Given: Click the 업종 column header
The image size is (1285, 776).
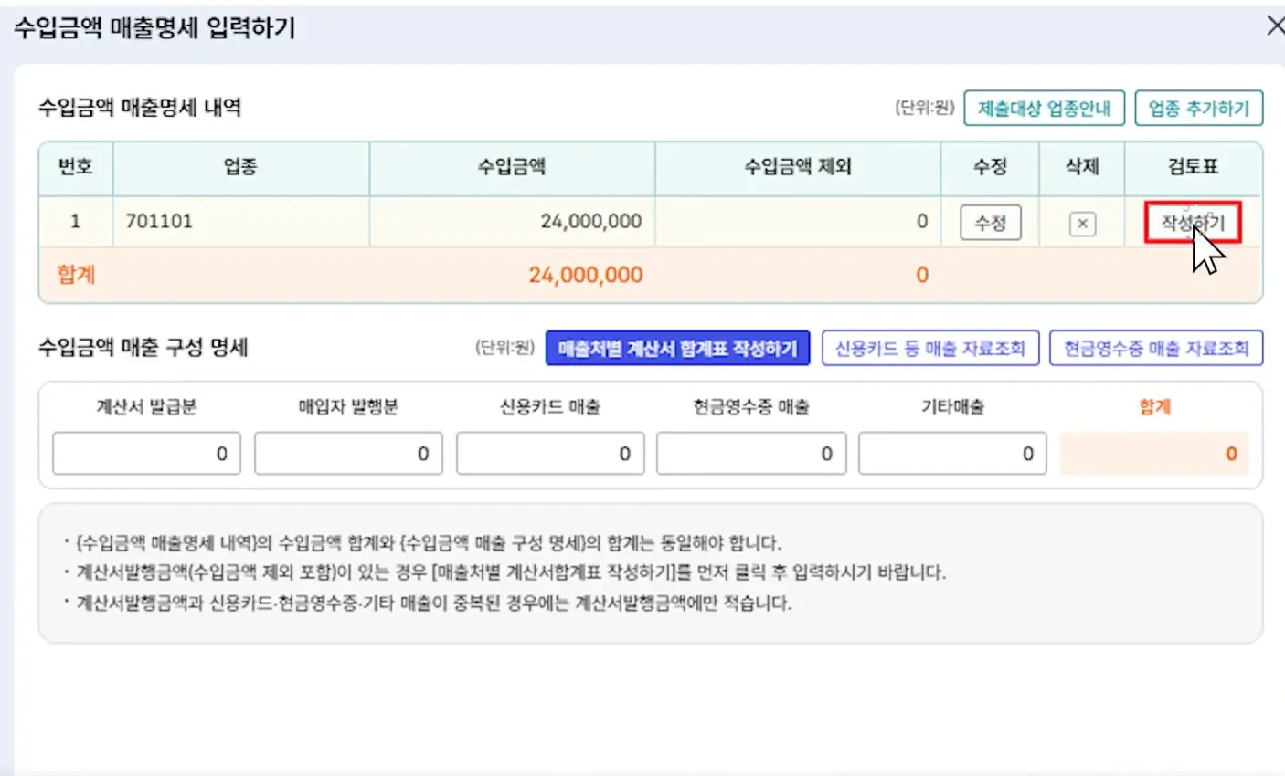Looking at the screenshot, I should point(240,167).
